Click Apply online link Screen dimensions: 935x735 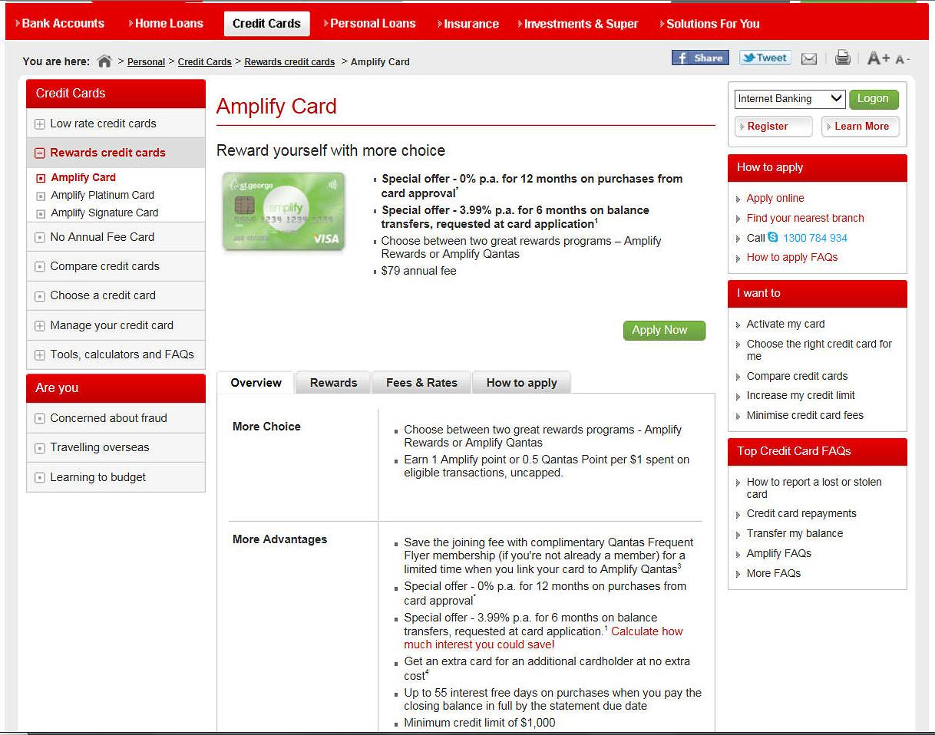pyautogui.click(x=775, y=198)
